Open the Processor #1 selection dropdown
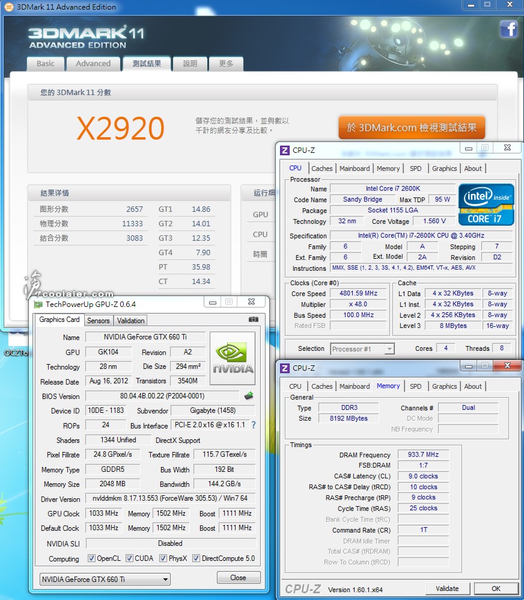The image size is (524, 600). tap(362, 348)
